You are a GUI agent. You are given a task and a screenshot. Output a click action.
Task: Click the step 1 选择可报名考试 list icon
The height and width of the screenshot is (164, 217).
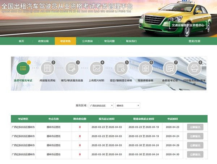click(23, 68)
